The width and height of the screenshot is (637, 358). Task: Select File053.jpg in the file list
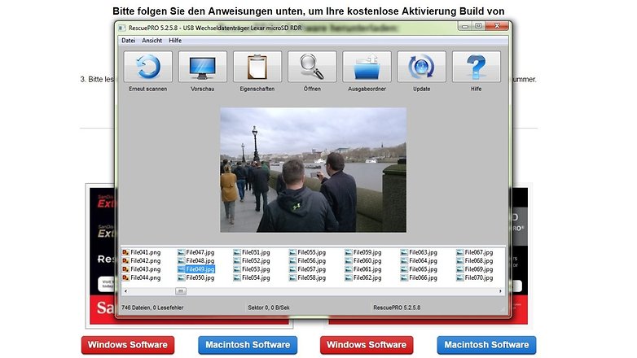pyautogui.click(x=252, y=269)
